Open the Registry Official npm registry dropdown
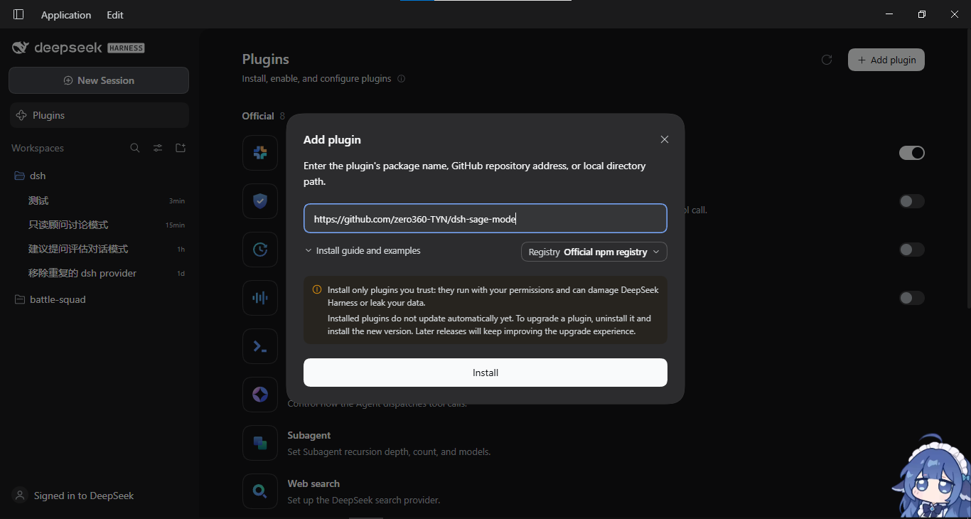 (594, 252)
